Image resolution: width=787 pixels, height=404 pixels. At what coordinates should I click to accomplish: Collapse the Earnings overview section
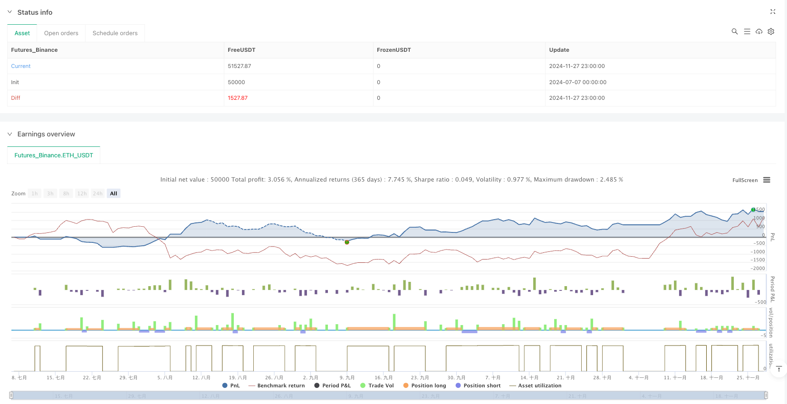pyautogui.click(x=10, y=134)
